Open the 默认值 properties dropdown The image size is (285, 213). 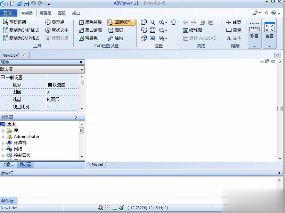click(x=82, y=69)
